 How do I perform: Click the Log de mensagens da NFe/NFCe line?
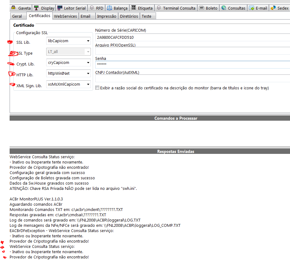click(95, 225)
